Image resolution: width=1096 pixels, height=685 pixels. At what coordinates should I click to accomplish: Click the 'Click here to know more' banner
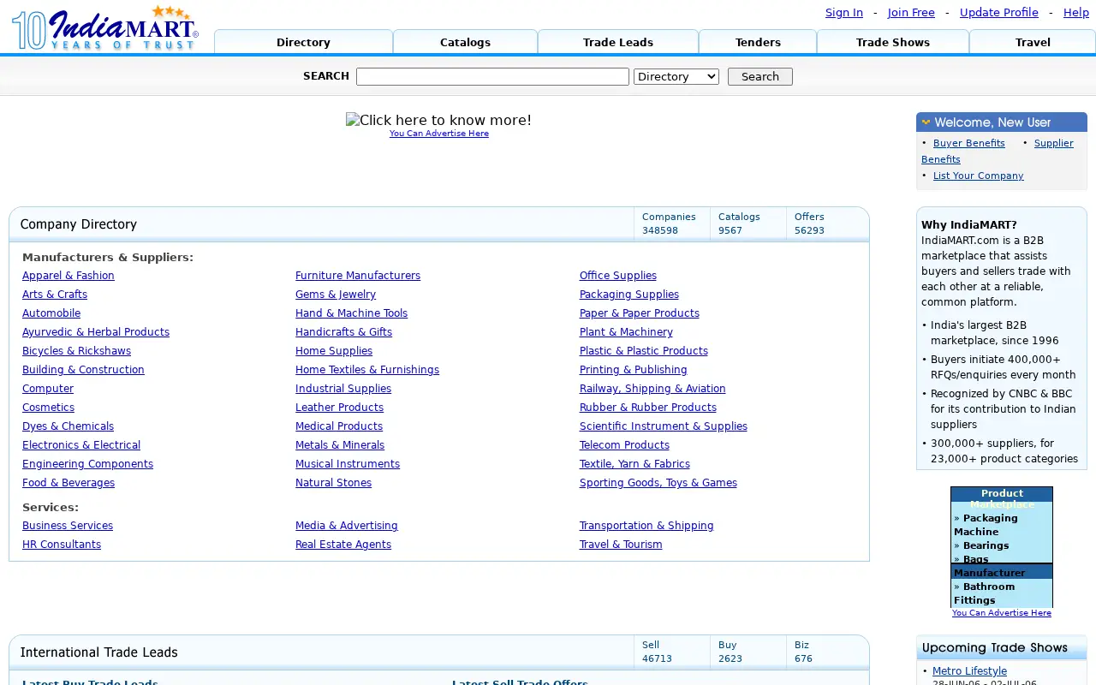tap(438, 120)
